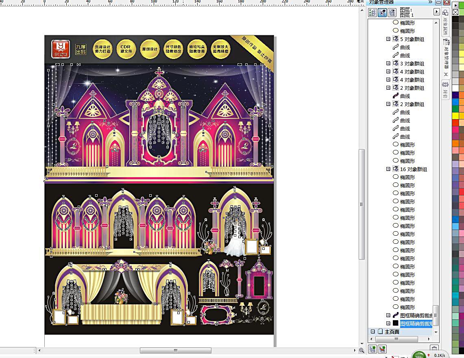Expand the highlighted 图框精确剪裁 row
The image size is (464, 358).
click(x=388, y=323)
